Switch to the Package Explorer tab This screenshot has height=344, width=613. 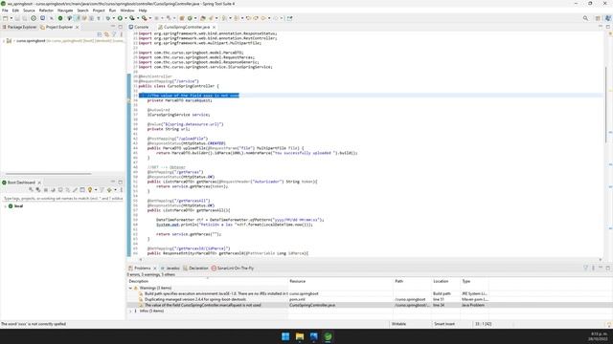19,27
